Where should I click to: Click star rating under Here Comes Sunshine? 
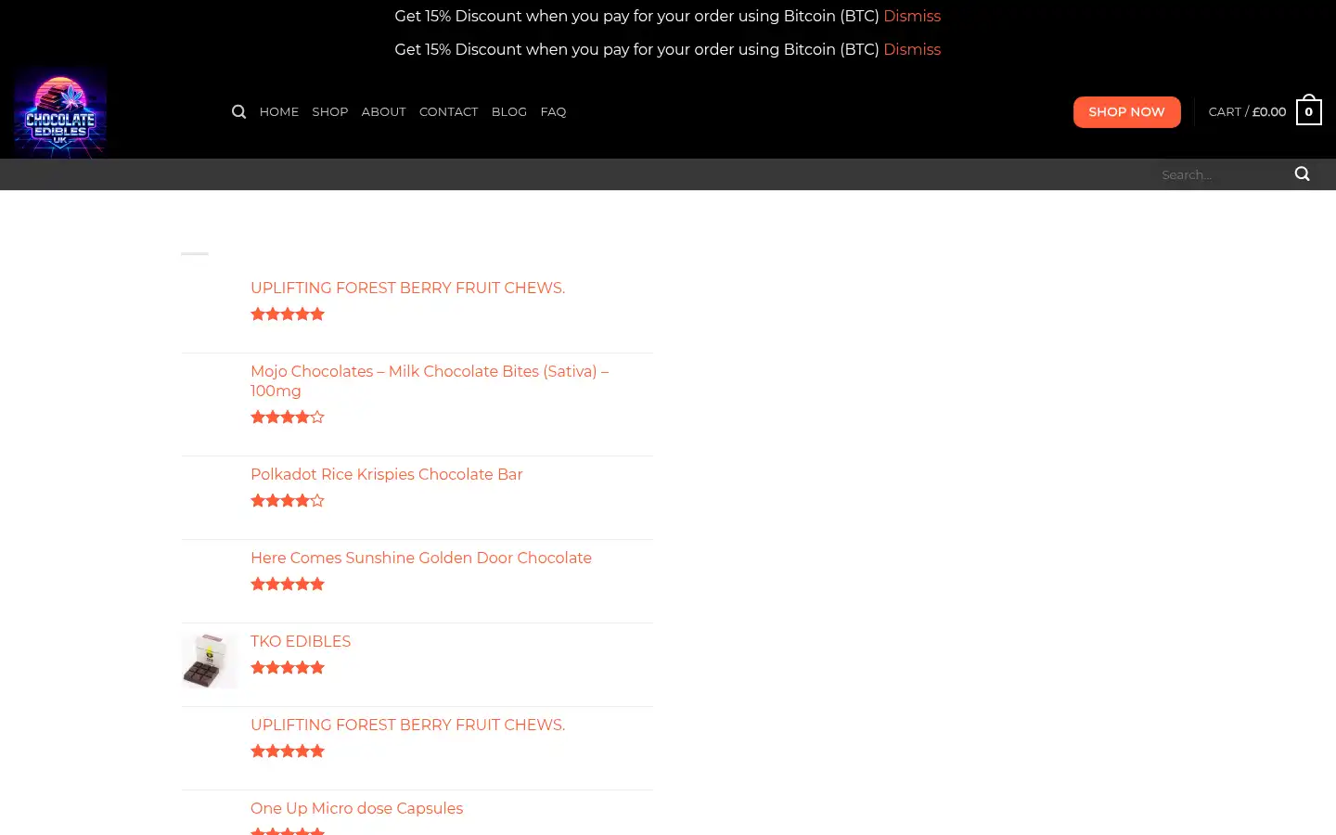288,584
